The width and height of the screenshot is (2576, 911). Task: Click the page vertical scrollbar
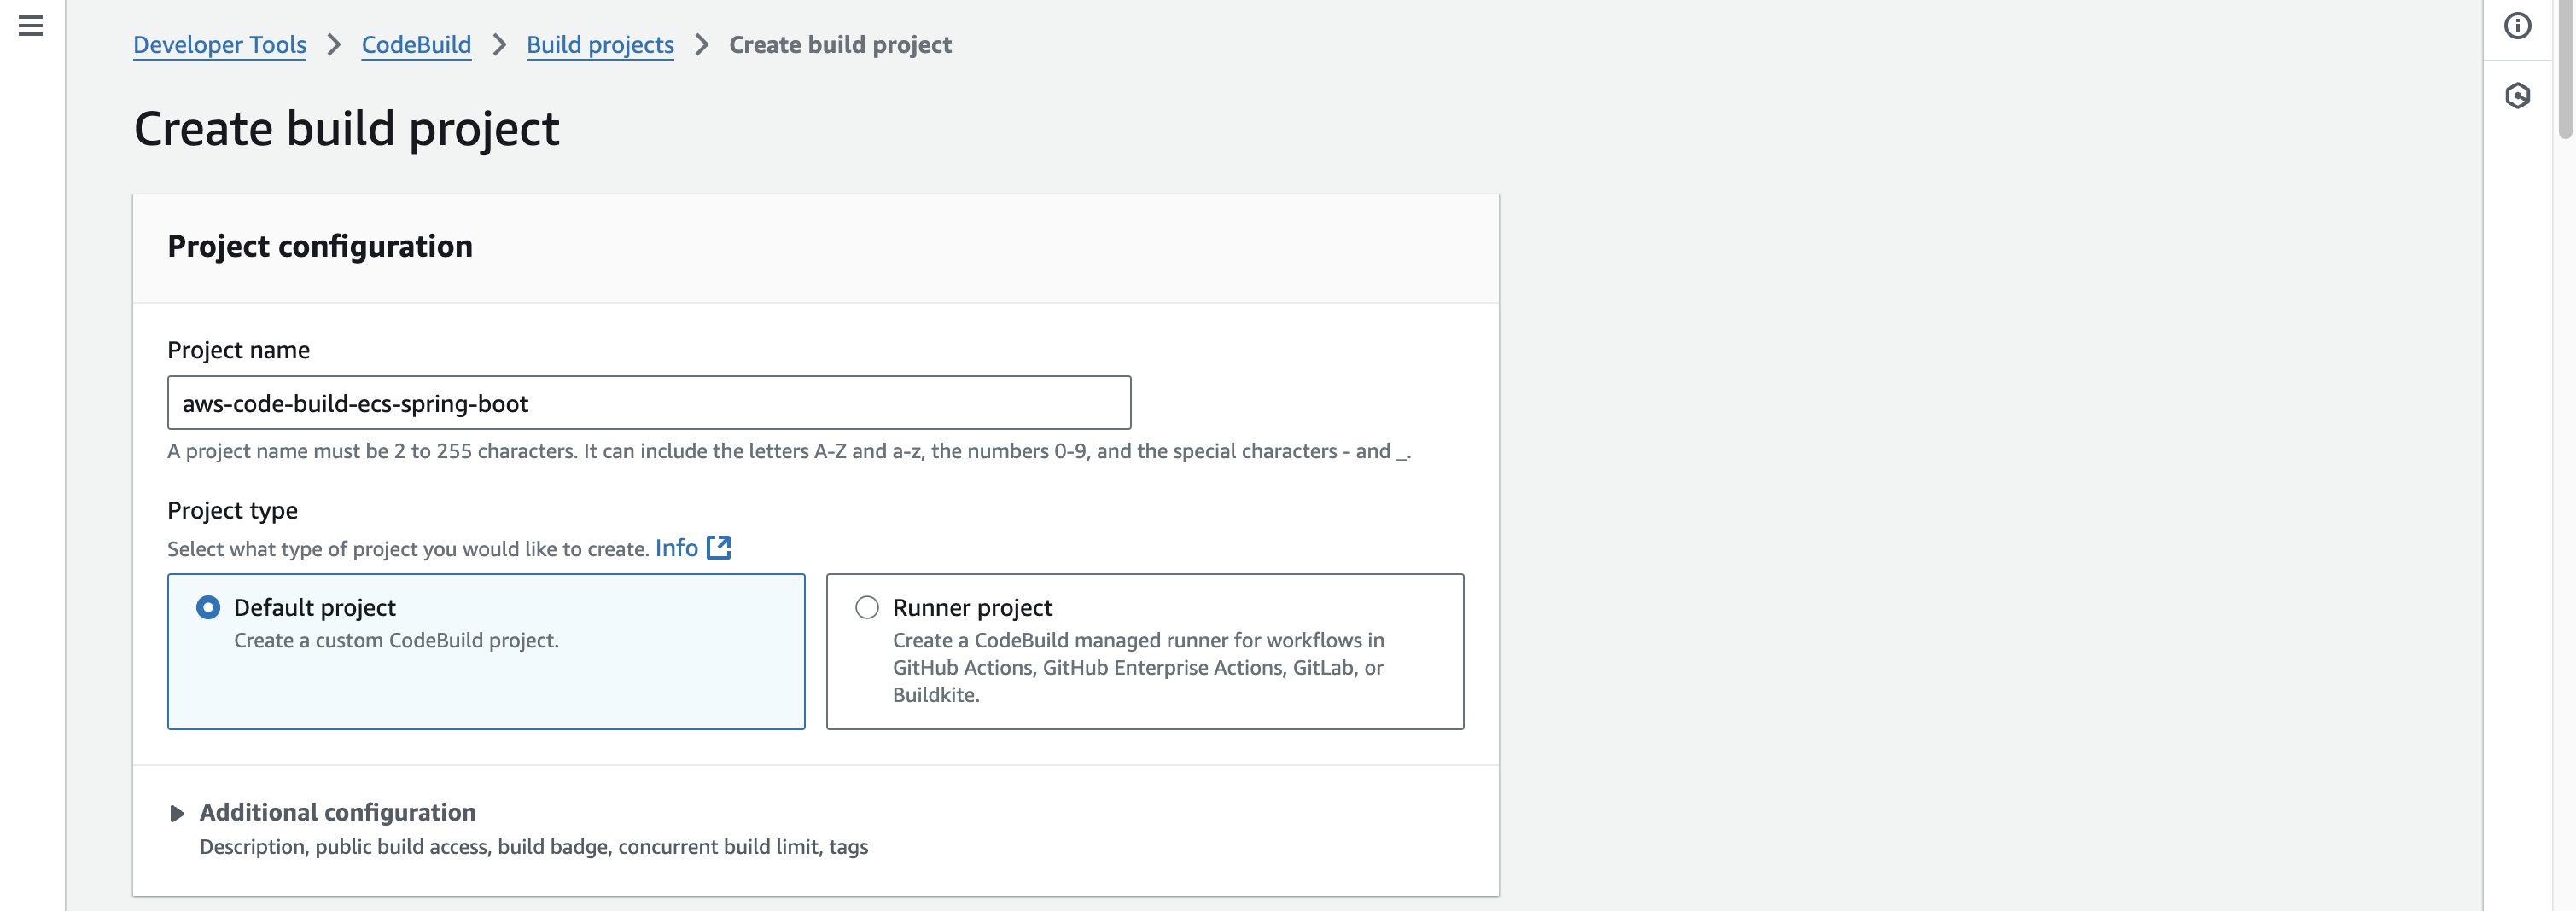[2565, 70]
